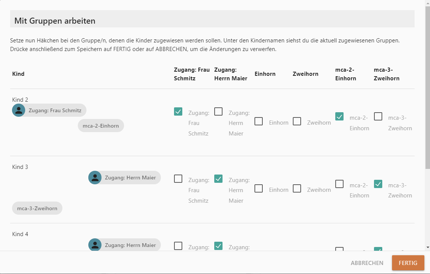Click the 'Zweihorn' column header
The height and width of the screenshot is (274, 430).
click(x=306, y=74)
